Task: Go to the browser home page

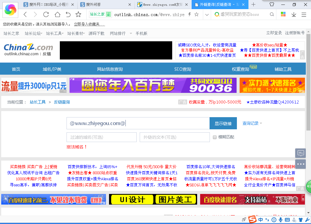Action: [57, 15]
